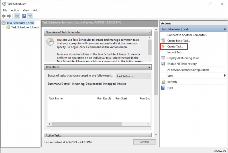Click Refresh entry in the Actions pane
This screenshot has width=228, height=153.
pyautogui.click(x=172, y=82)
